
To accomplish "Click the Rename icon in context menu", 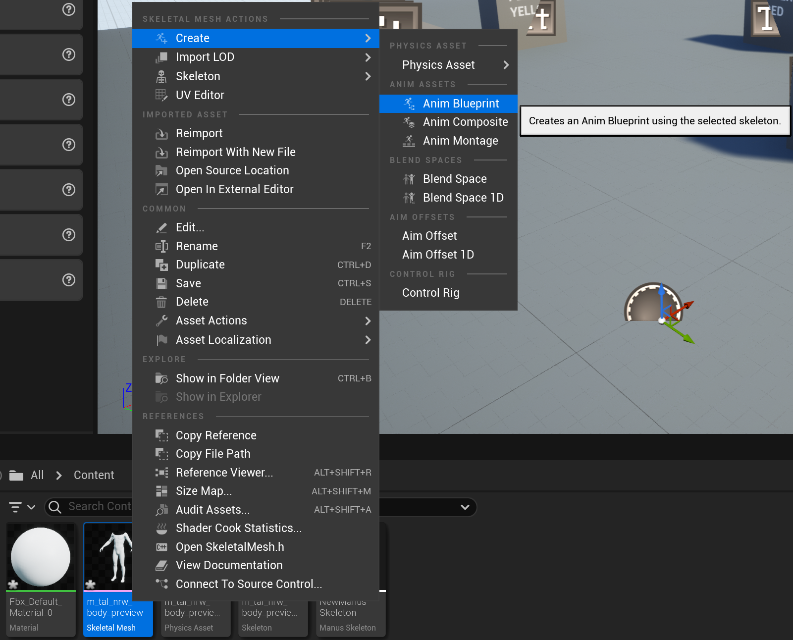I will (x=161, y=246).
